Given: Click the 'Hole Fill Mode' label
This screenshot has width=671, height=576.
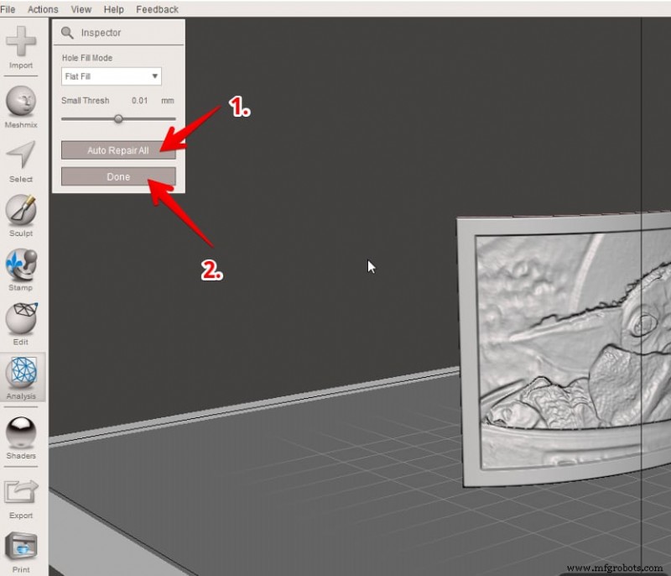Looking at the screenshot, I should [x=87, y=58].
